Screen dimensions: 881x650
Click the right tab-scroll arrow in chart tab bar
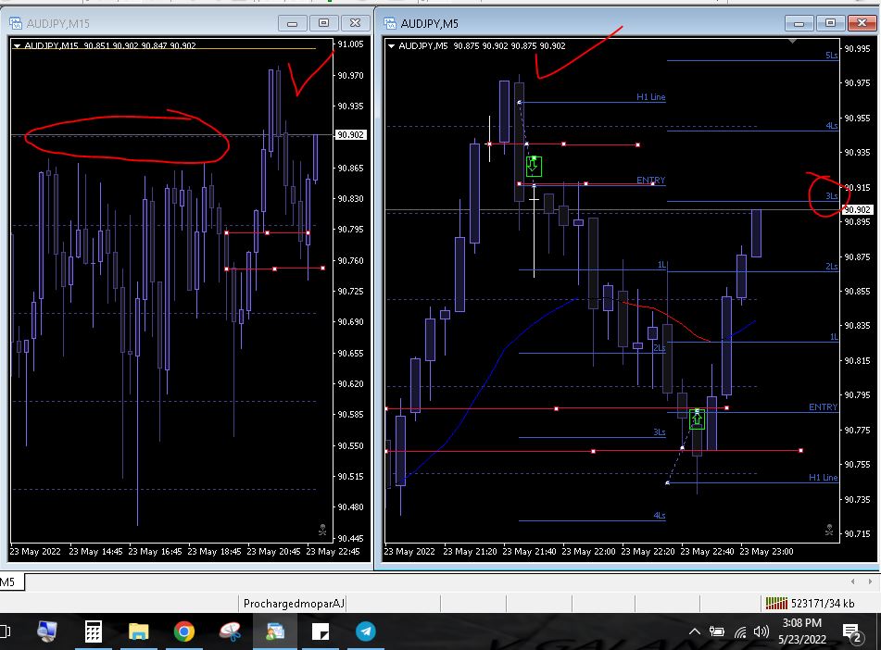(x=870, y=581)
